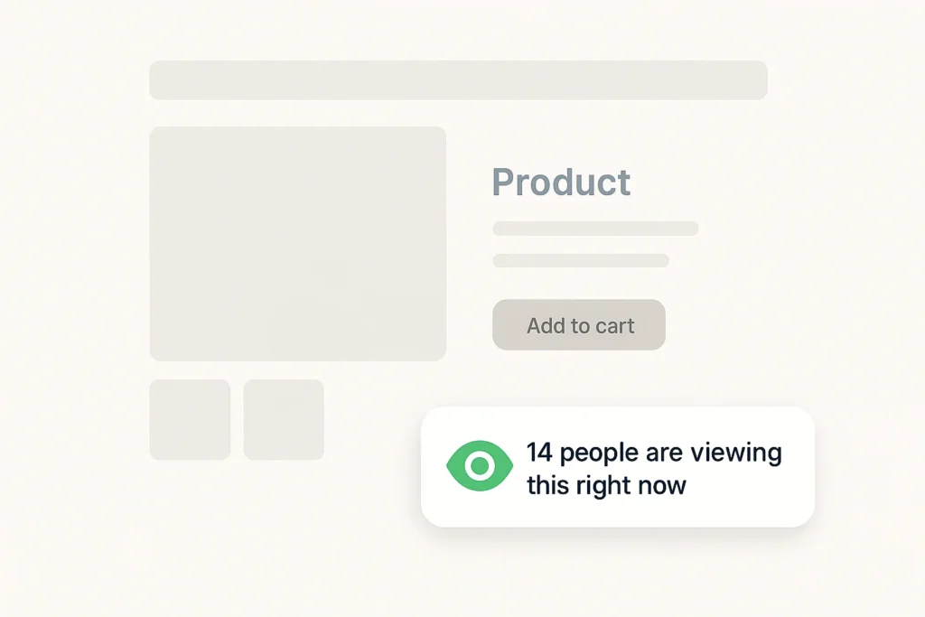
Task: Open the large main product image
Action: pyautogui.click(x=297, y=243)
